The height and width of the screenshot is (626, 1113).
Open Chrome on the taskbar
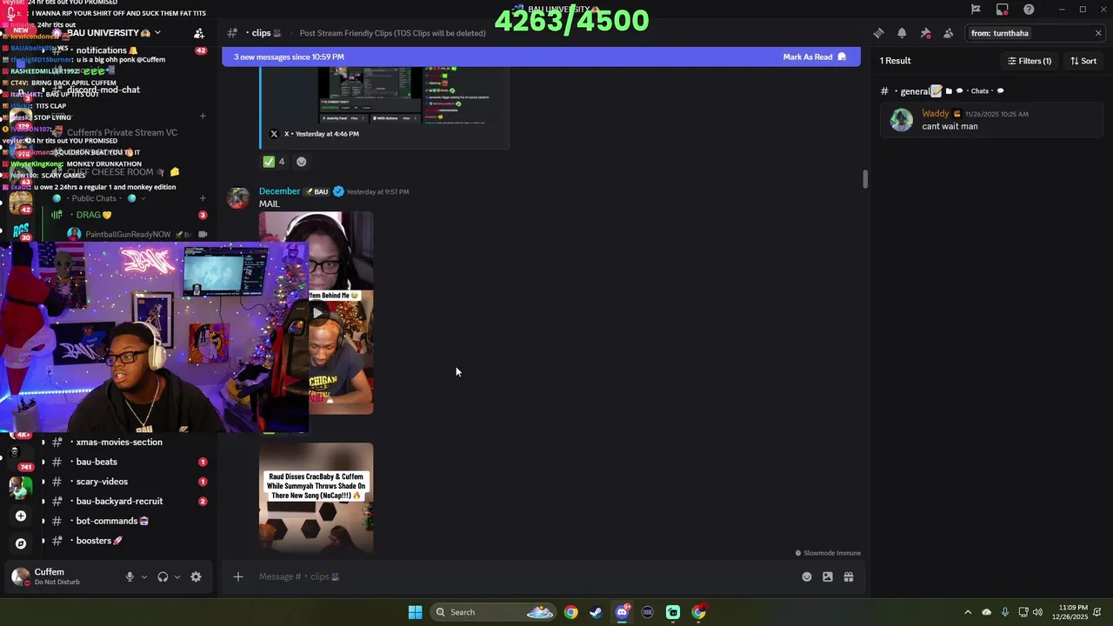pos(570,612)
